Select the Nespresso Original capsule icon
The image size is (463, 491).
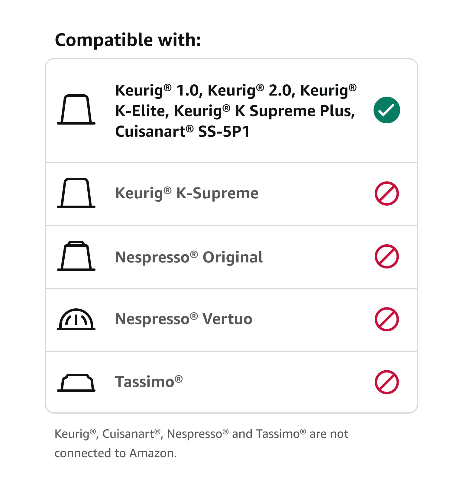(76, 256)
